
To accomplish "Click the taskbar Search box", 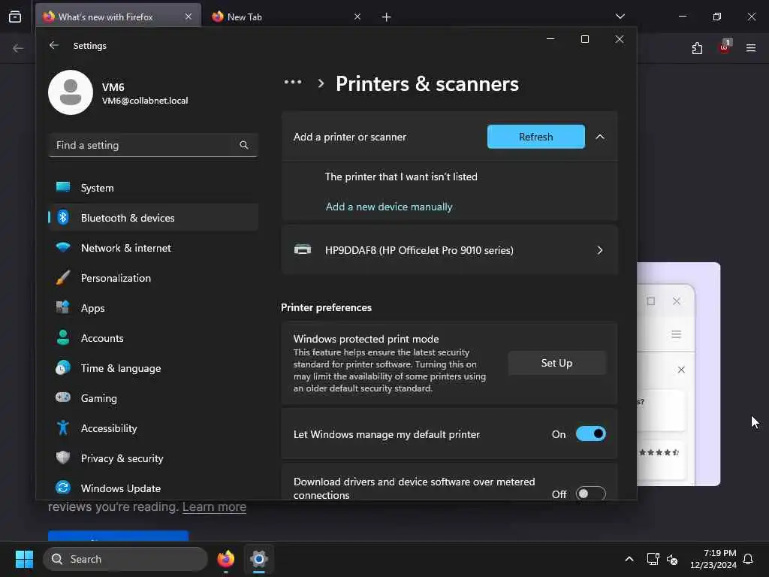I will (125, 559).
